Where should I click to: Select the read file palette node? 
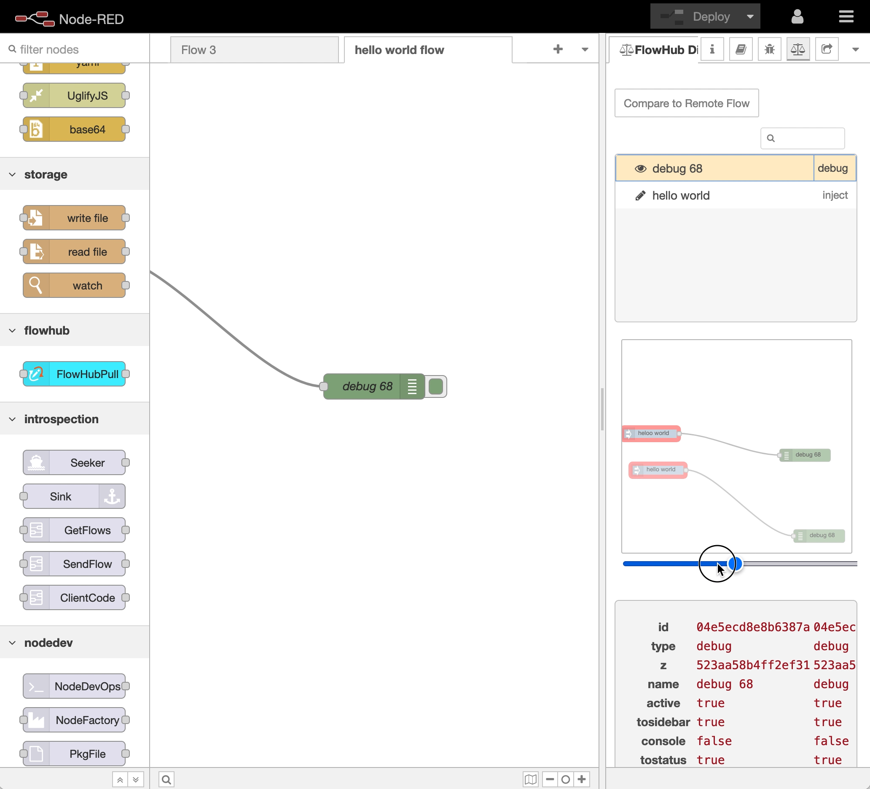click(74, 251)
